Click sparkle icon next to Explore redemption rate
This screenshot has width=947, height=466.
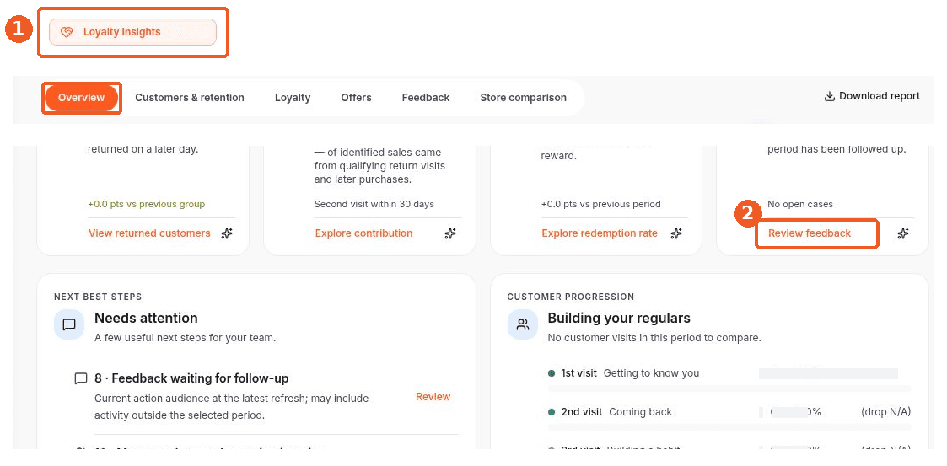(676, 233)
